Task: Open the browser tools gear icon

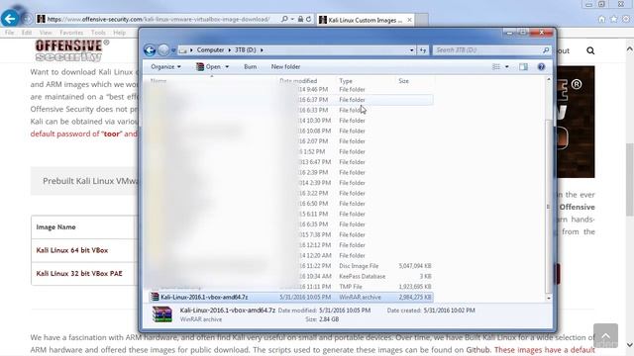Action: point(626,19)
